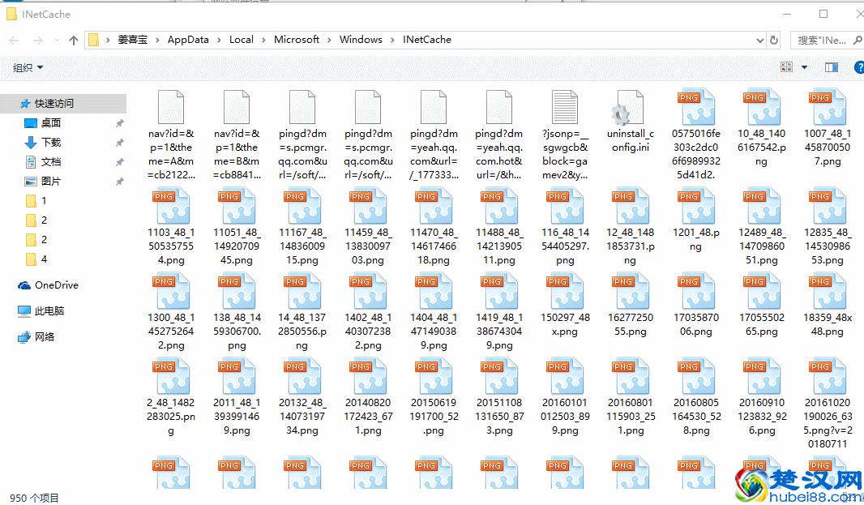The width and height of the screenshot is (864, 505).
Task: Open OneDrive in navigation pane
Action: coord(56,285)
